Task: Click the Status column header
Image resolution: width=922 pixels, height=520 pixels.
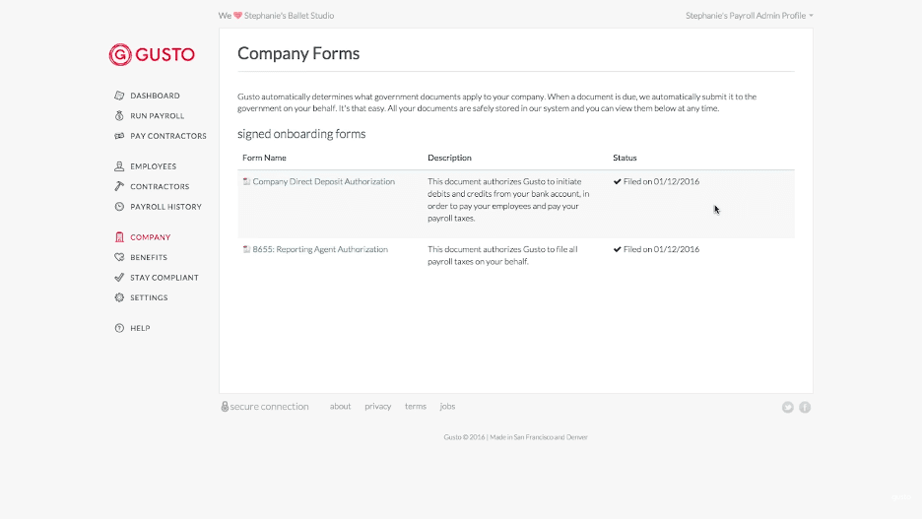Action: pos(625,158)
